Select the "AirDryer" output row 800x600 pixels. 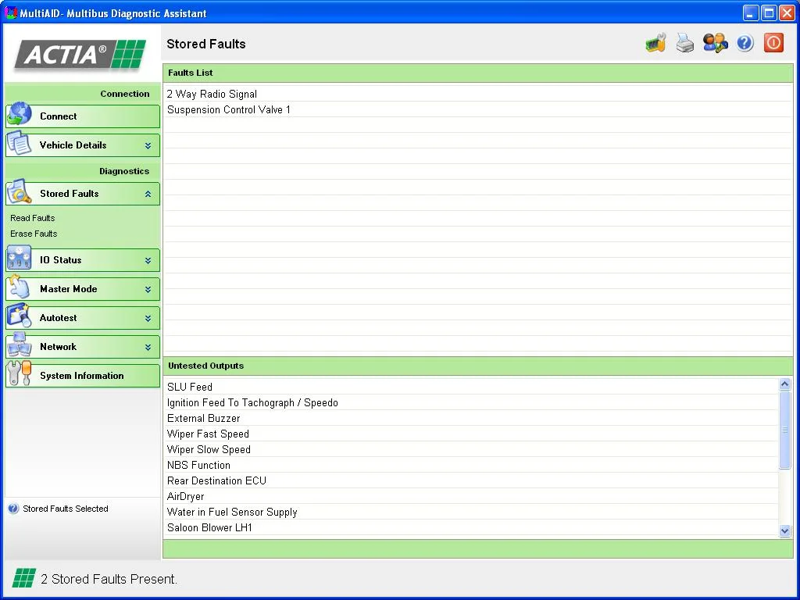pyautogui.click(x=471, y=496)
